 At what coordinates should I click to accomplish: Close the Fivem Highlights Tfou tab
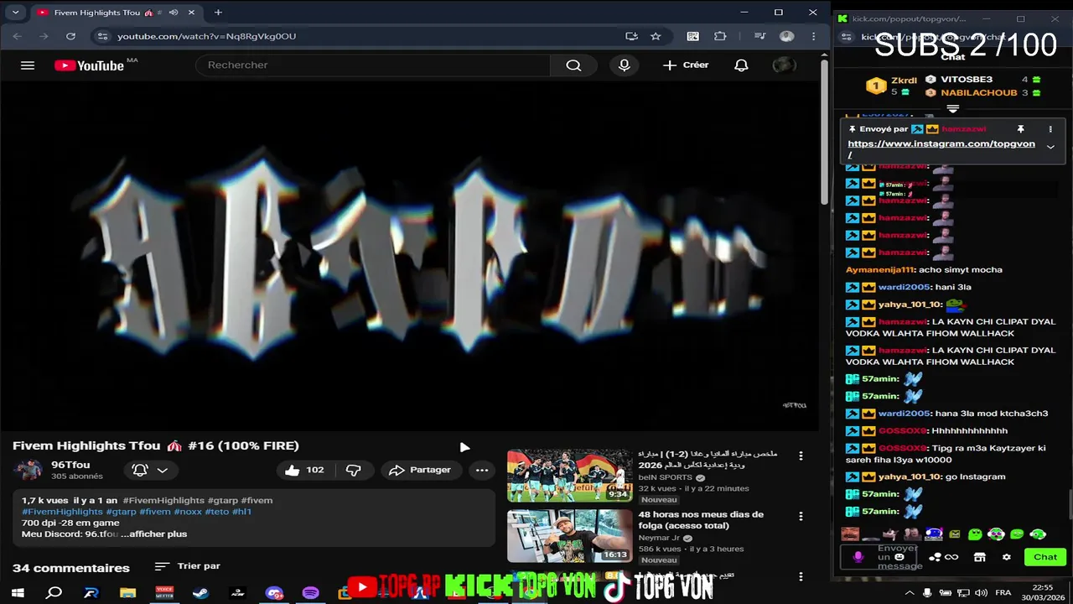tap(191, 13)
